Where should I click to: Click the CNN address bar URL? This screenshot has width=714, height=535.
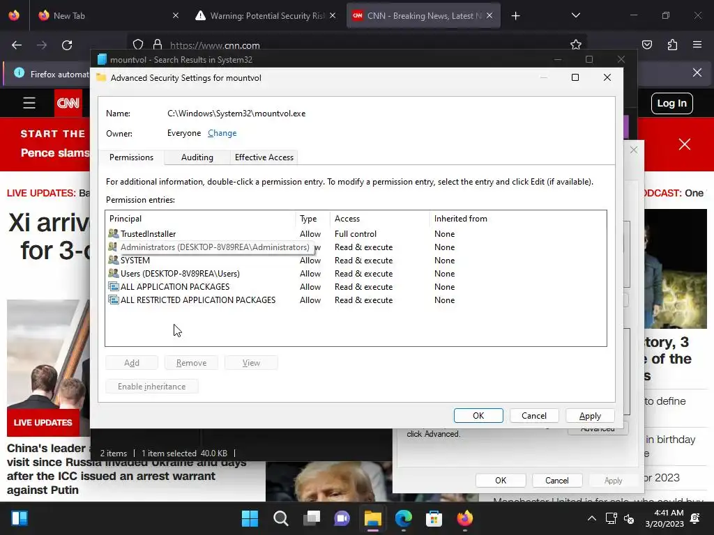click(215, 45)
